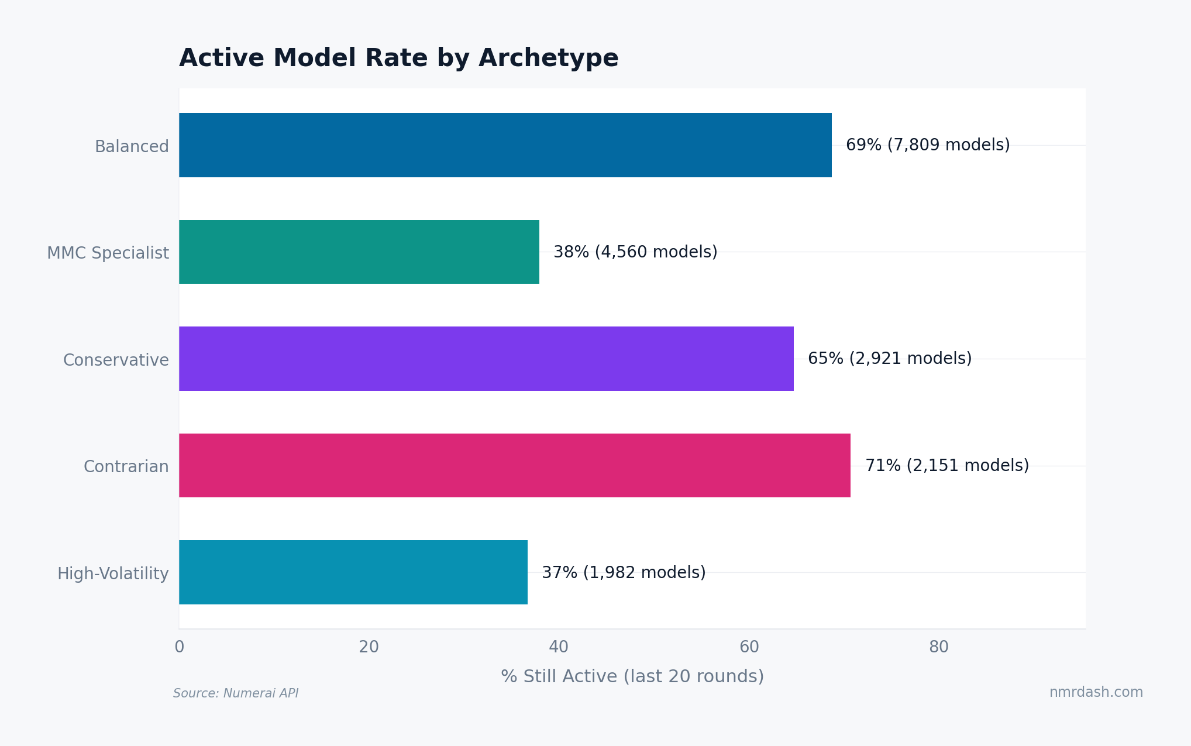Click the Conservative axis label

coord(115,360)
